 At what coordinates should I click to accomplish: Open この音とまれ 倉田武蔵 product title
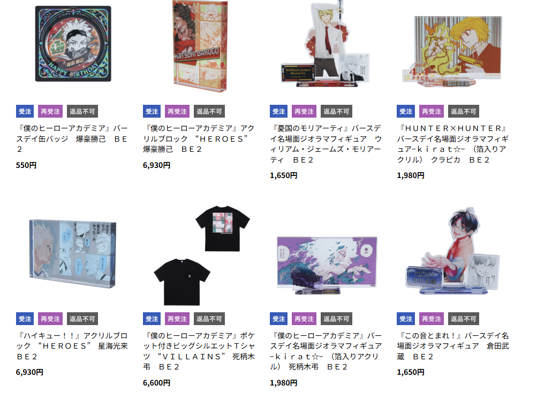(453, 346)
